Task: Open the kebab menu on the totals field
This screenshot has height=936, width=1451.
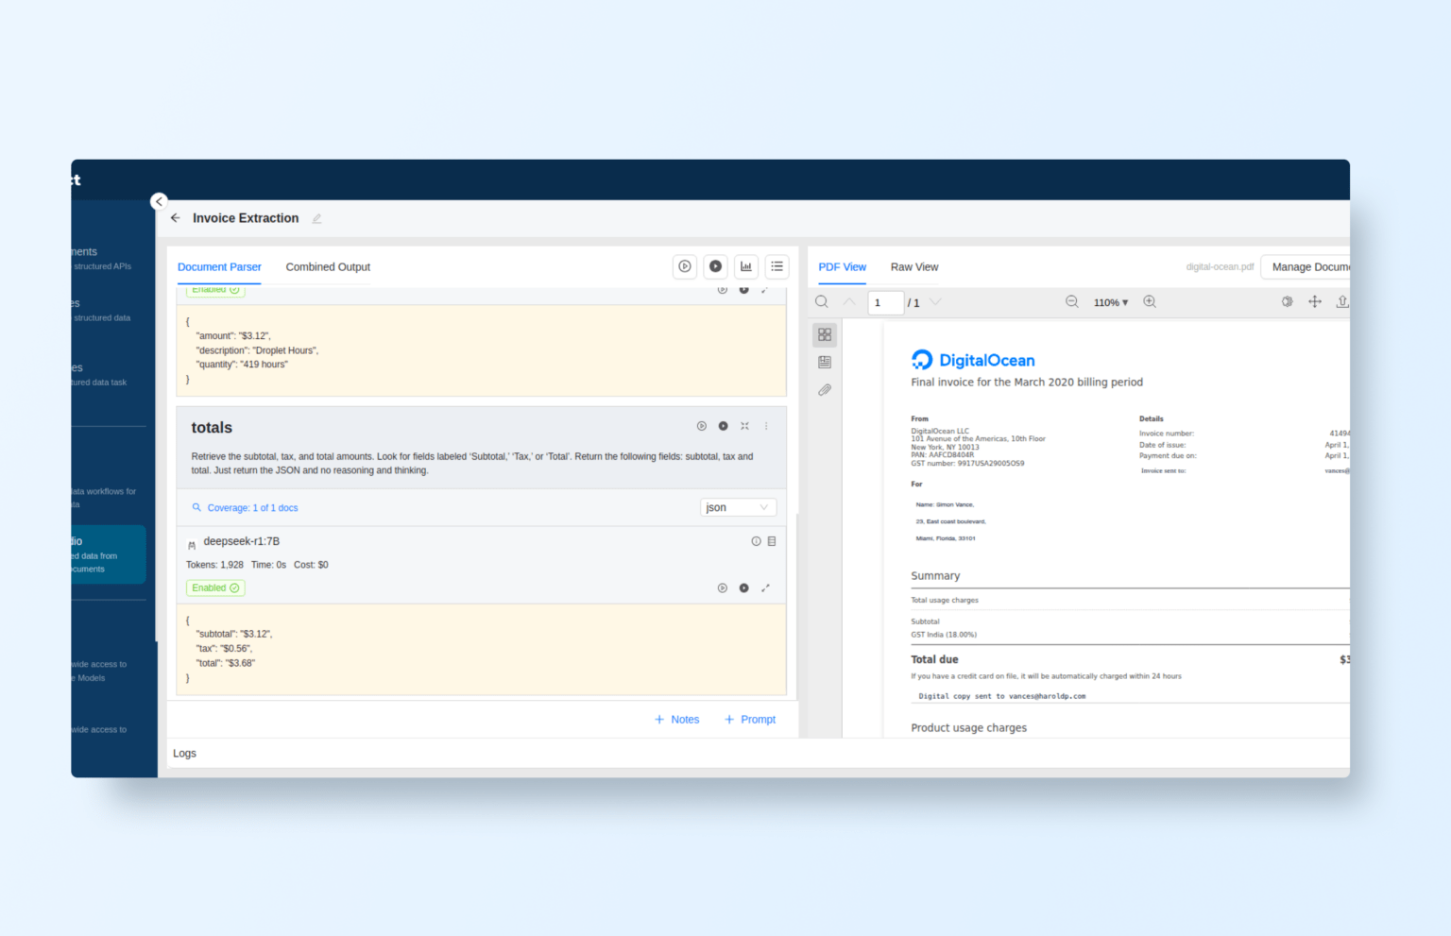Action: pos(766,426)
